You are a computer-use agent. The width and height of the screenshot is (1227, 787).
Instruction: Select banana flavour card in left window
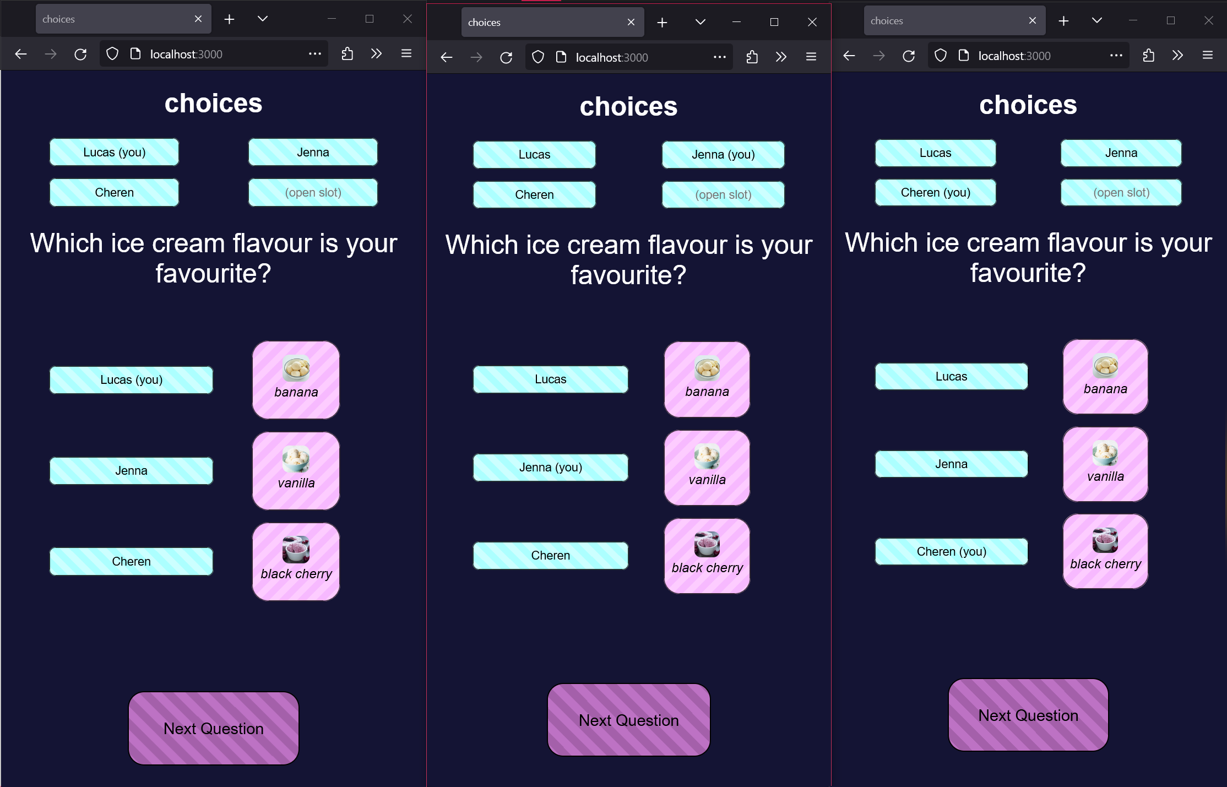point(296,379)
